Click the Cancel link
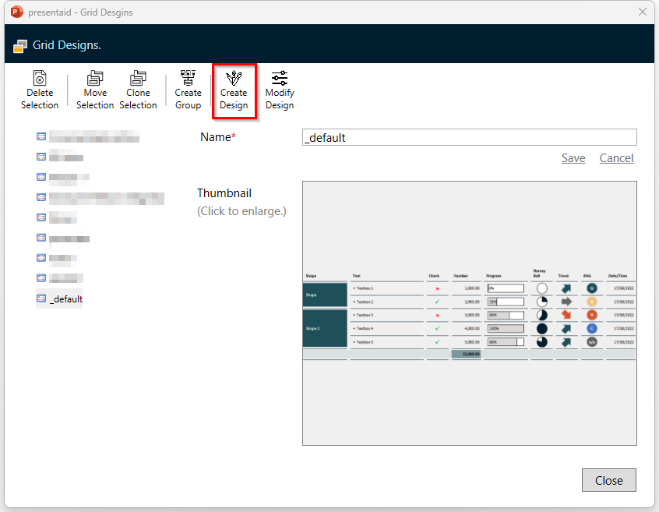The width and height of the screenshot is (659, 512). (x=616, y=158)
